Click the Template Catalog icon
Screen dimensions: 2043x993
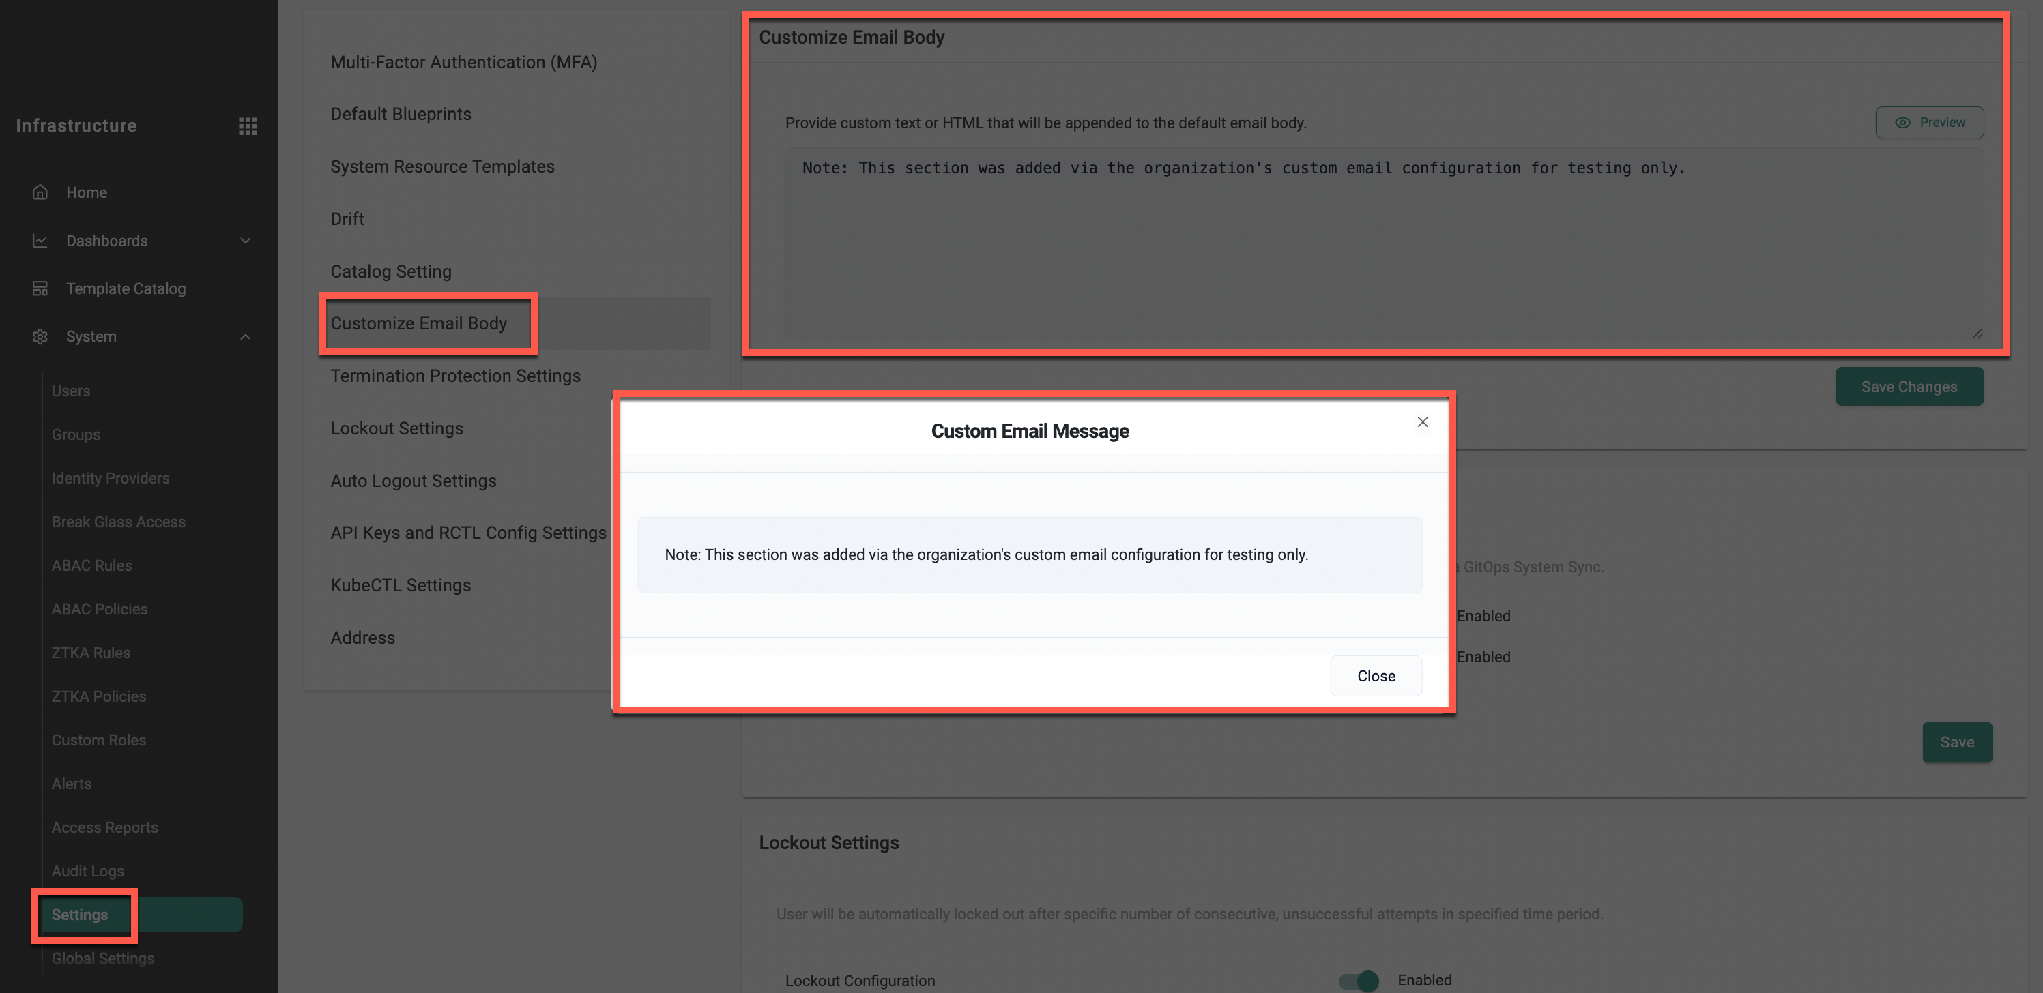point(40,288)
